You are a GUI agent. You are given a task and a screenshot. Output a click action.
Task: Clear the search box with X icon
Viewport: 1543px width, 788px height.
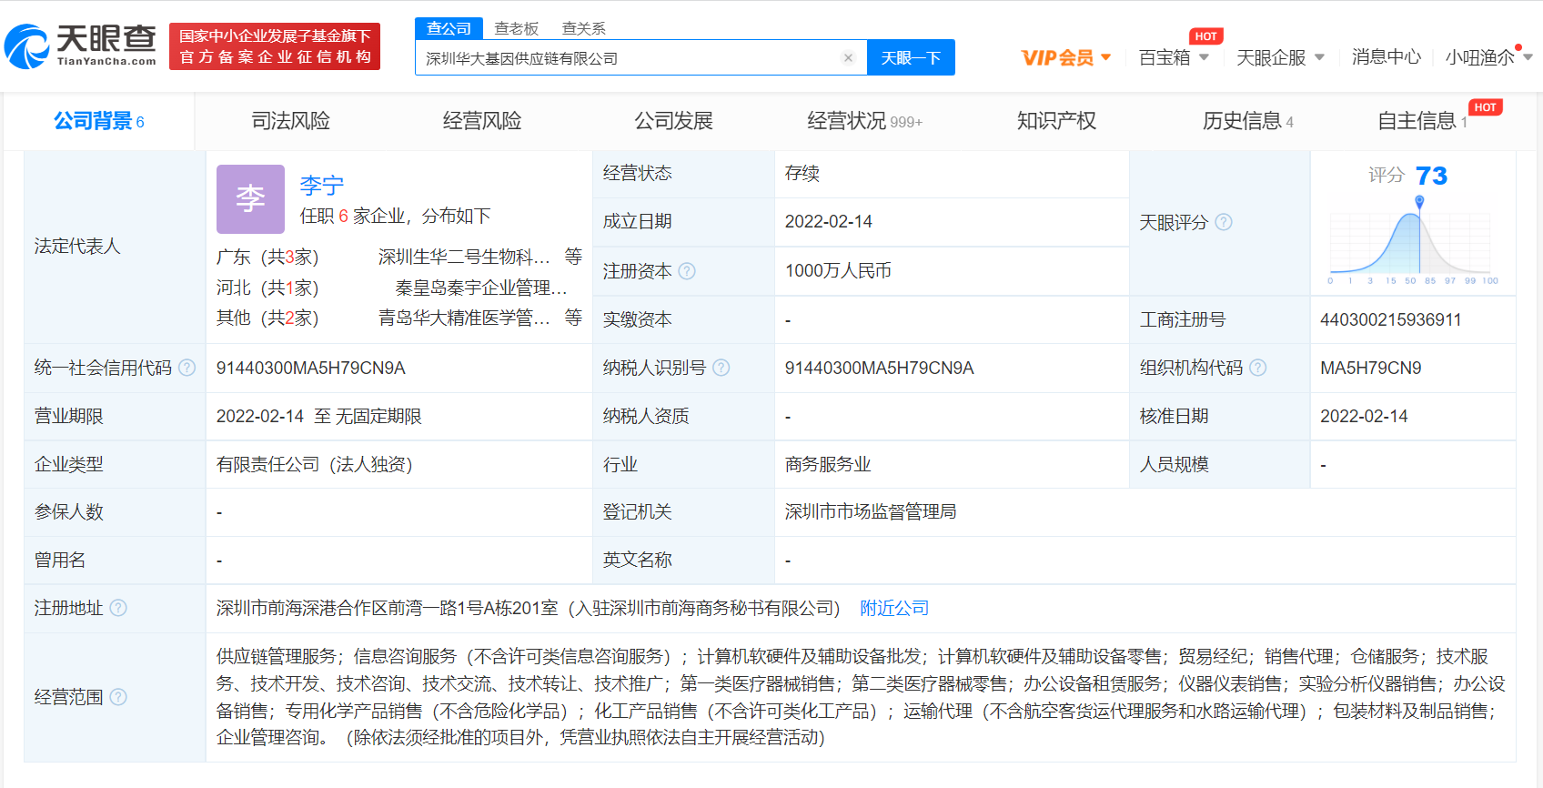[x=848, y=58]
